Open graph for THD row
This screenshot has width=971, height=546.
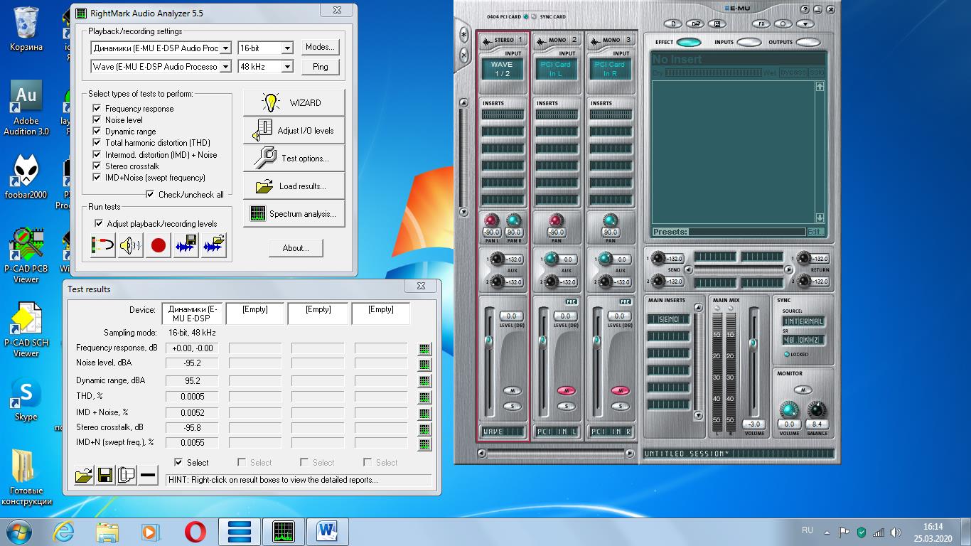[x=424, y=397]
